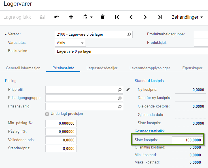This screenshot has width=208, height=168.
Task: Go to first record
Action: [x=117, y=17]
